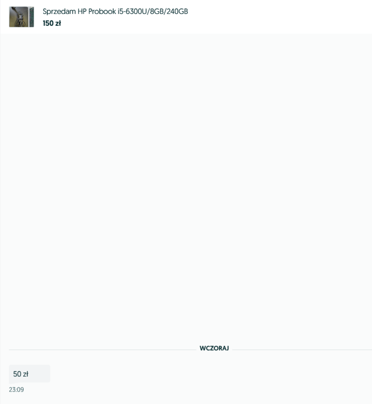Click the word Sprzedam in the listing title
Viewport: 372px width, 404px height.
[59, 12]
